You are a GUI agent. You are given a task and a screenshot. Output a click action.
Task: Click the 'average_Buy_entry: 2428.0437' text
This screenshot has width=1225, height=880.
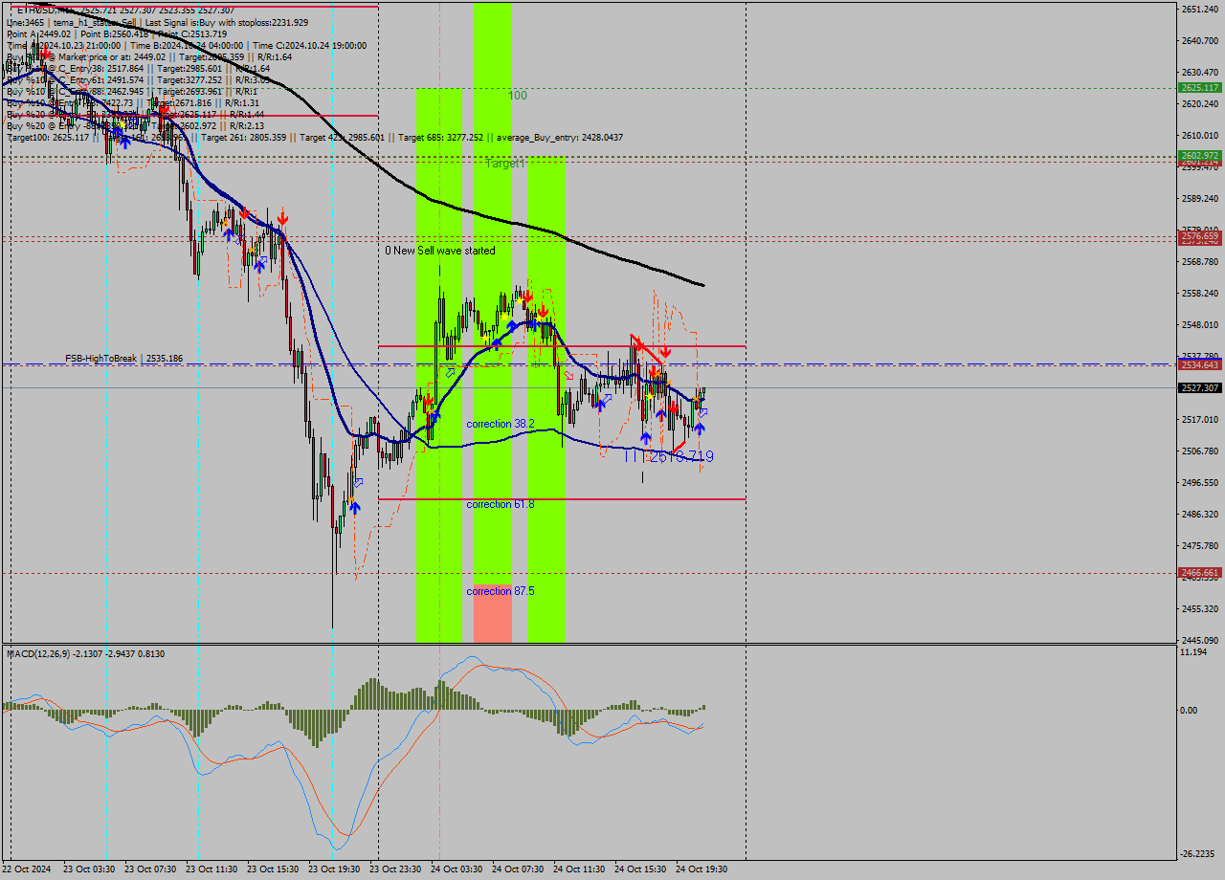click(559, 138)
